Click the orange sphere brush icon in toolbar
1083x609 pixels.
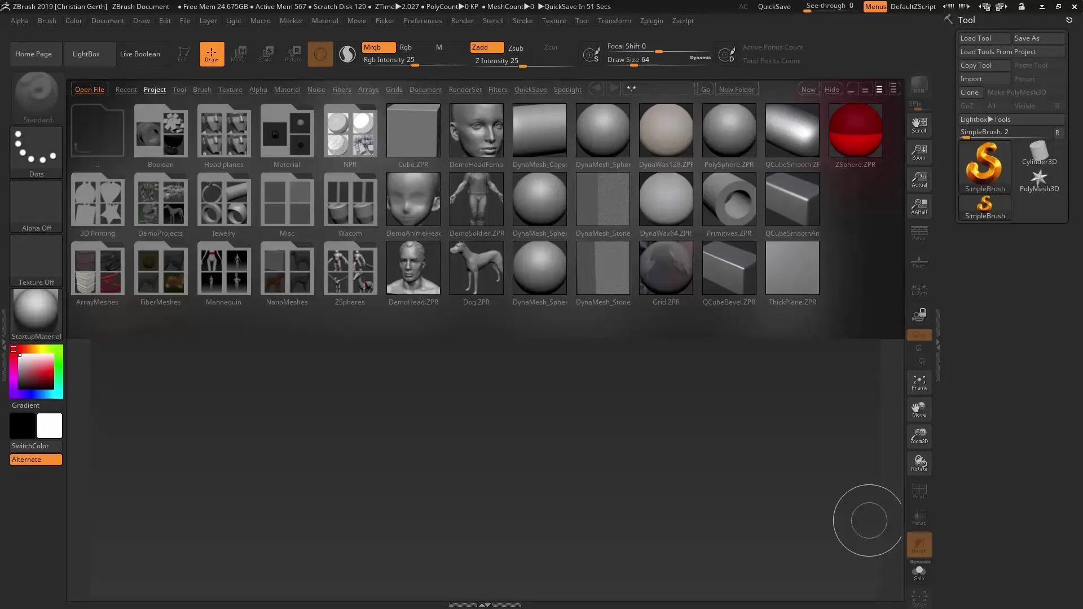[320, 54]
